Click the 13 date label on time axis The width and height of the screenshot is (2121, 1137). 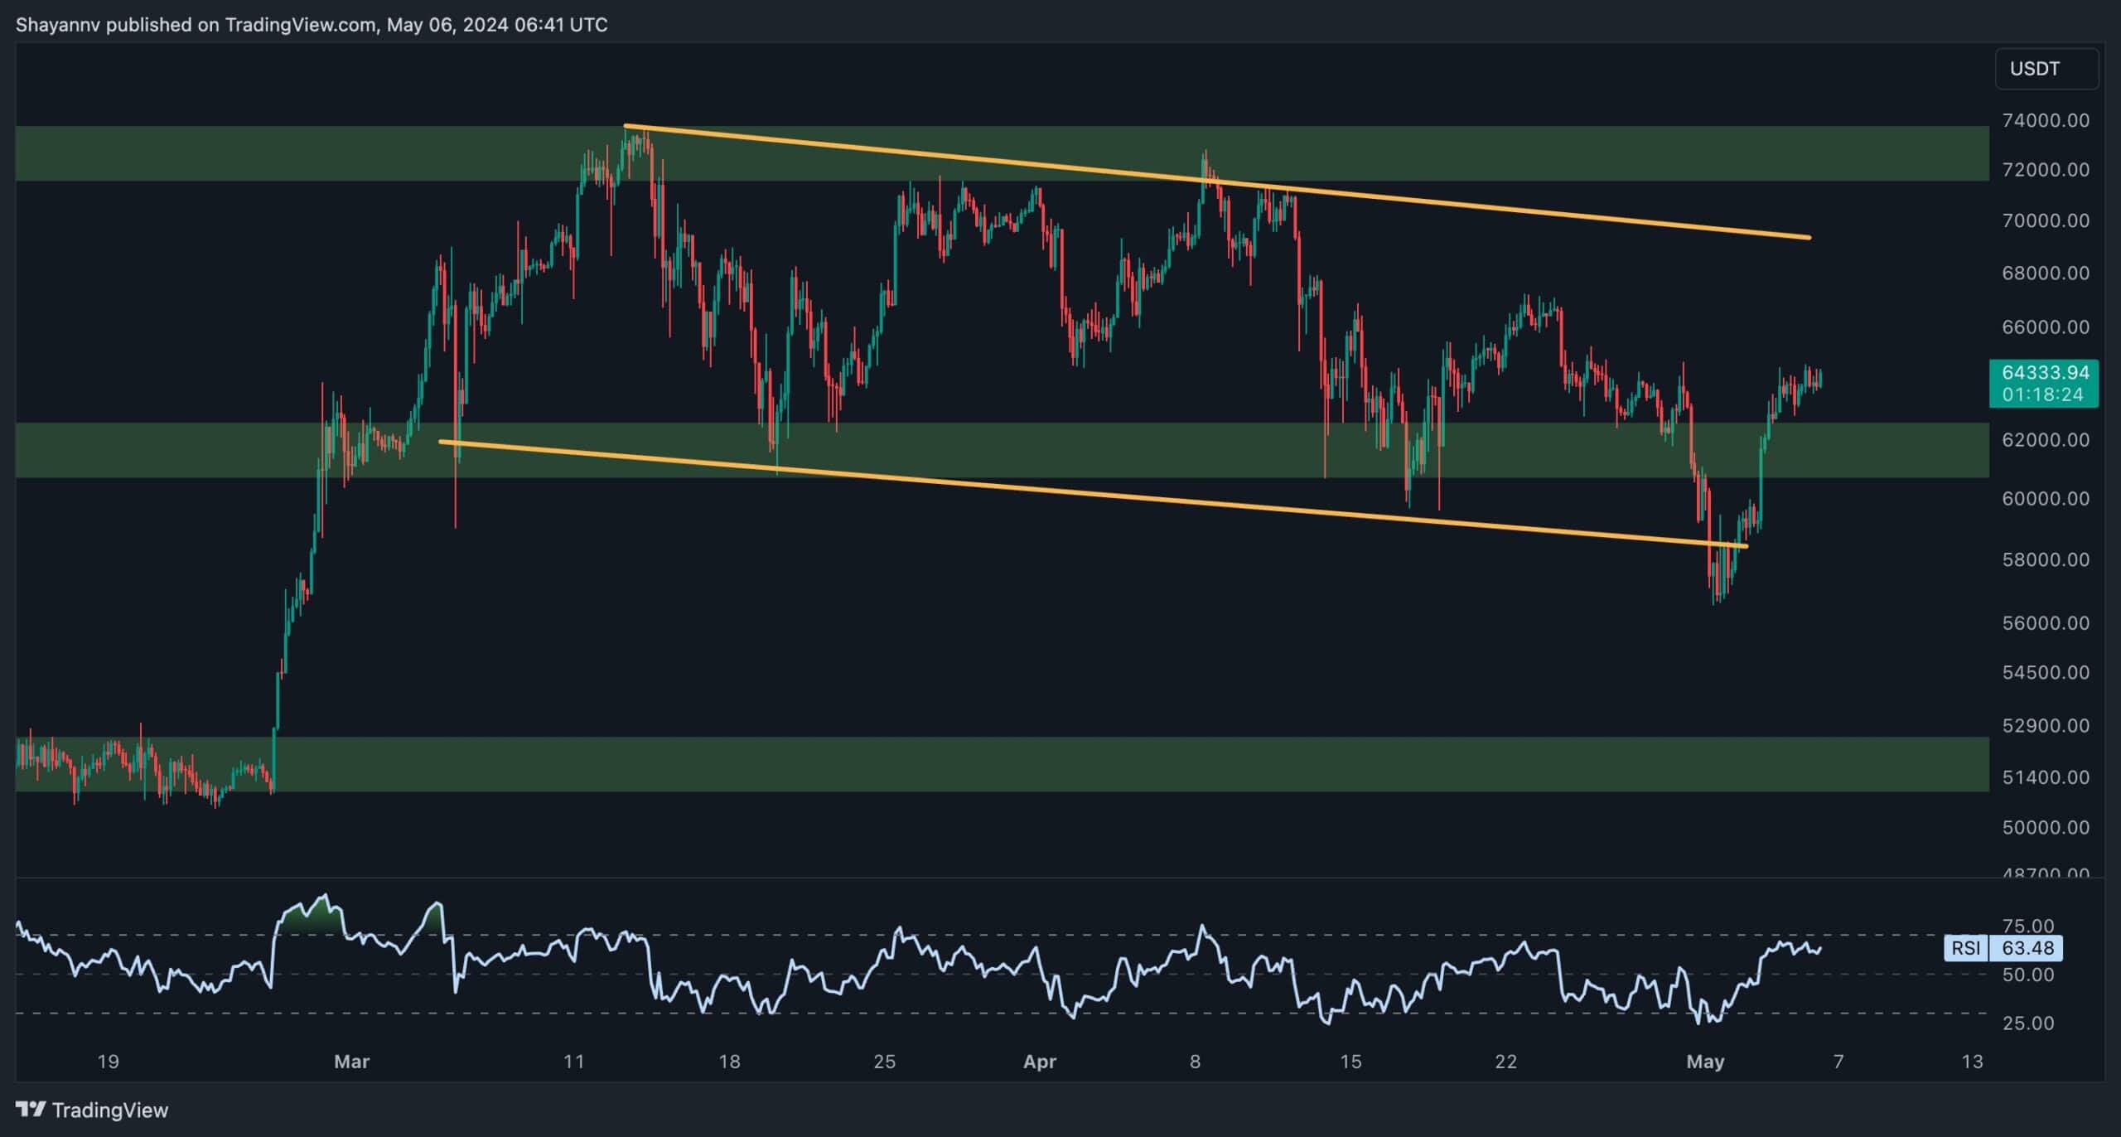(x=1973, y=1062)
